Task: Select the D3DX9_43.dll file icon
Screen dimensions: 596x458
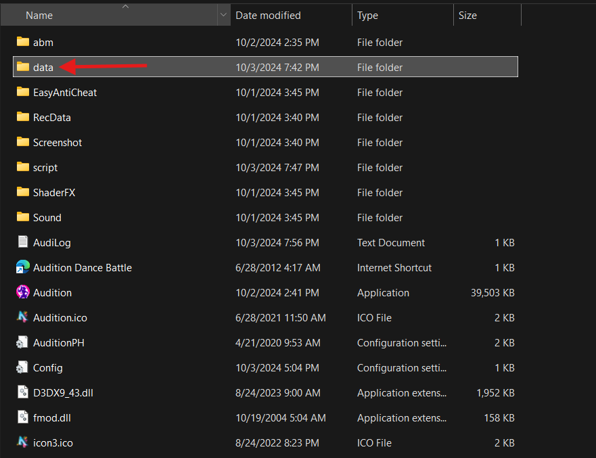Action: tap(23, 392)
